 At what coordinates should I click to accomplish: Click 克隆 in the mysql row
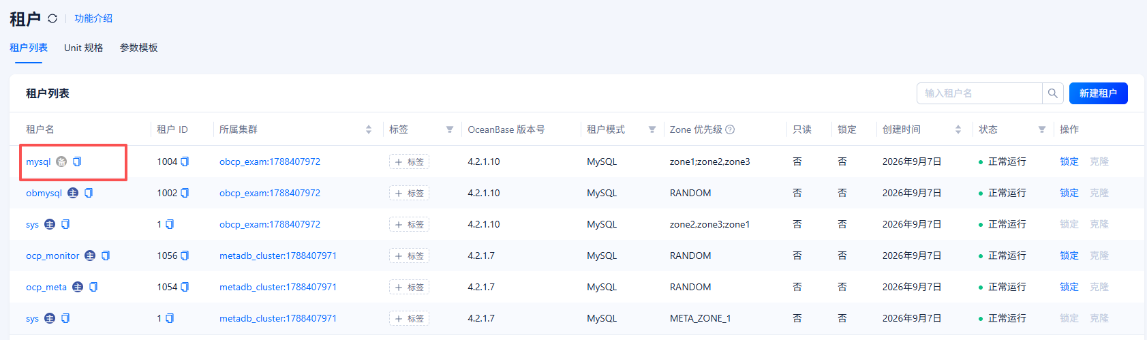click(x=1099, y=161)
